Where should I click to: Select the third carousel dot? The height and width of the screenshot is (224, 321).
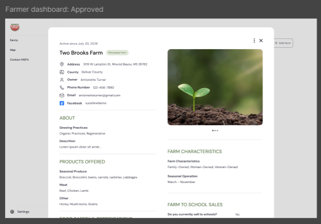click(217, 131)
